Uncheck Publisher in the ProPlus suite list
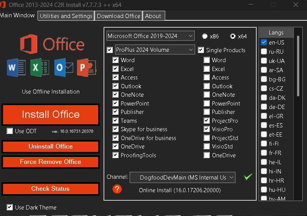Screen dimensions: 307x216 [115, 112]
